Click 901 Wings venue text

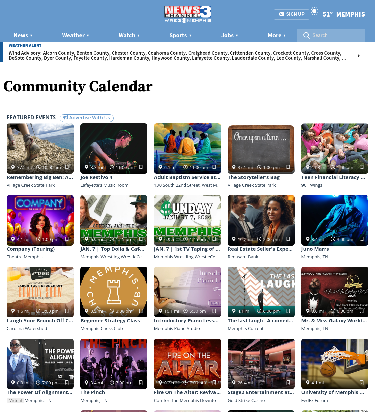click(x=312, y=185)
